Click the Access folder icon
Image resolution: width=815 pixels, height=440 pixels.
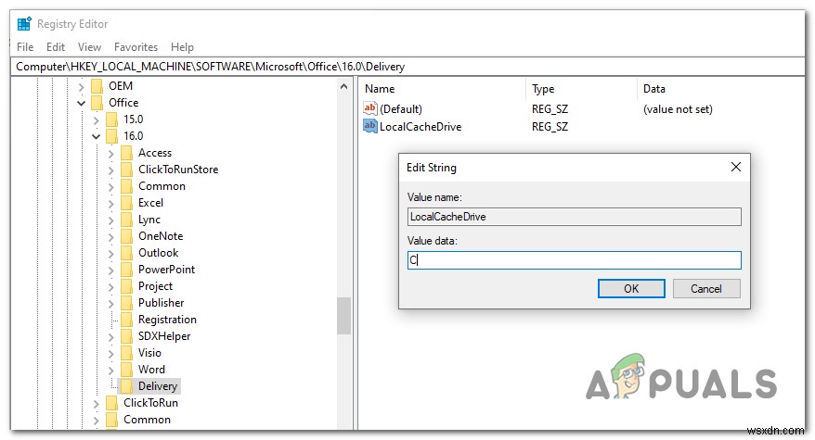tap(126, 153)
